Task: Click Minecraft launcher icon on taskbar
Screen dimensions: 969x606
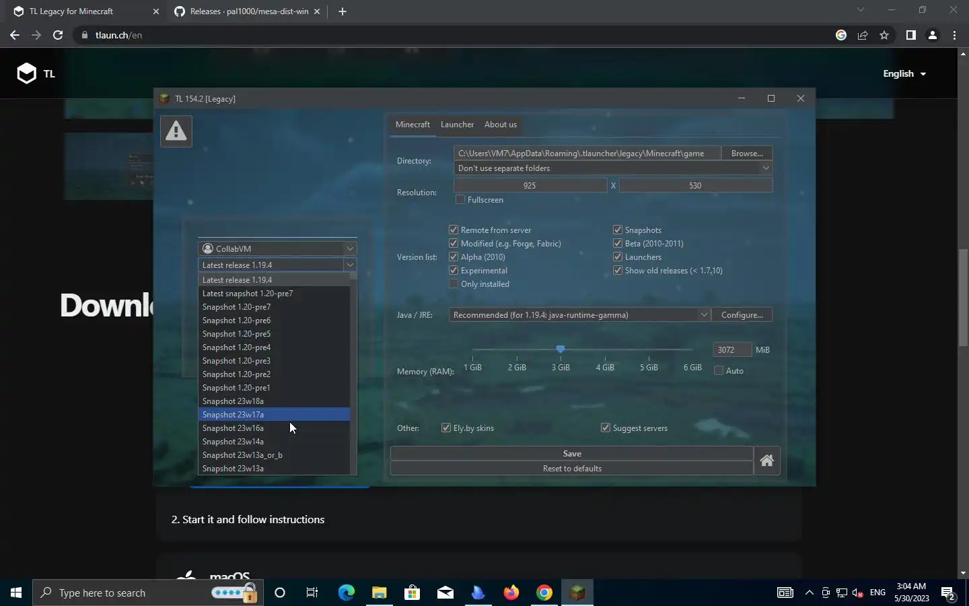Action: pos(577,593)
